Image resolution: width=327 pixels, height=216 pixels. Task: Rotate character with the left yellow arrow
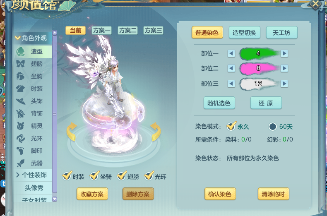(x=72, y=132)
